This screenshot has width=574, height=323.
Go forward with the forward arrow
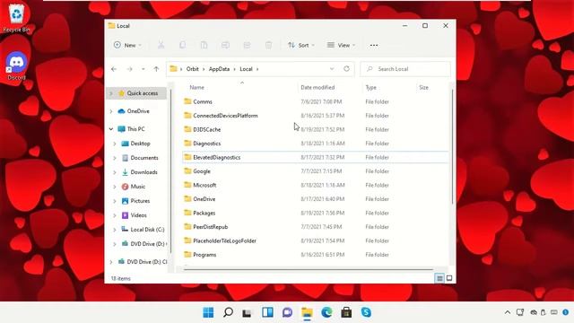[x=129, y=69]
